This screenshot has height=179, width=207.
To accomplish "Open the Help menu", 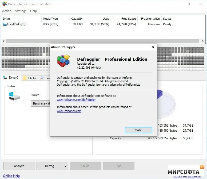I will pos(33,11).
